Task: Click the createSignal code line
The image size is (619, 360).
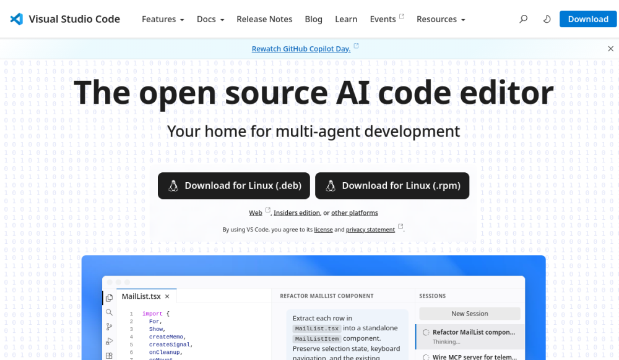Action: click(171, 344)
